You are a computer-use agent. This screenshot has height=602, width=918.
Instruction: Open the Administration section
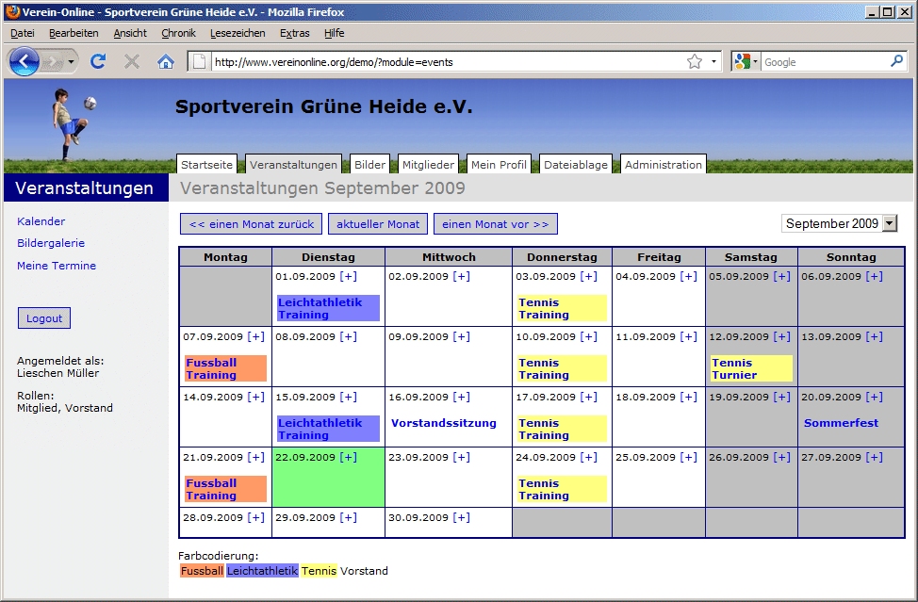(x=663, y=163)
